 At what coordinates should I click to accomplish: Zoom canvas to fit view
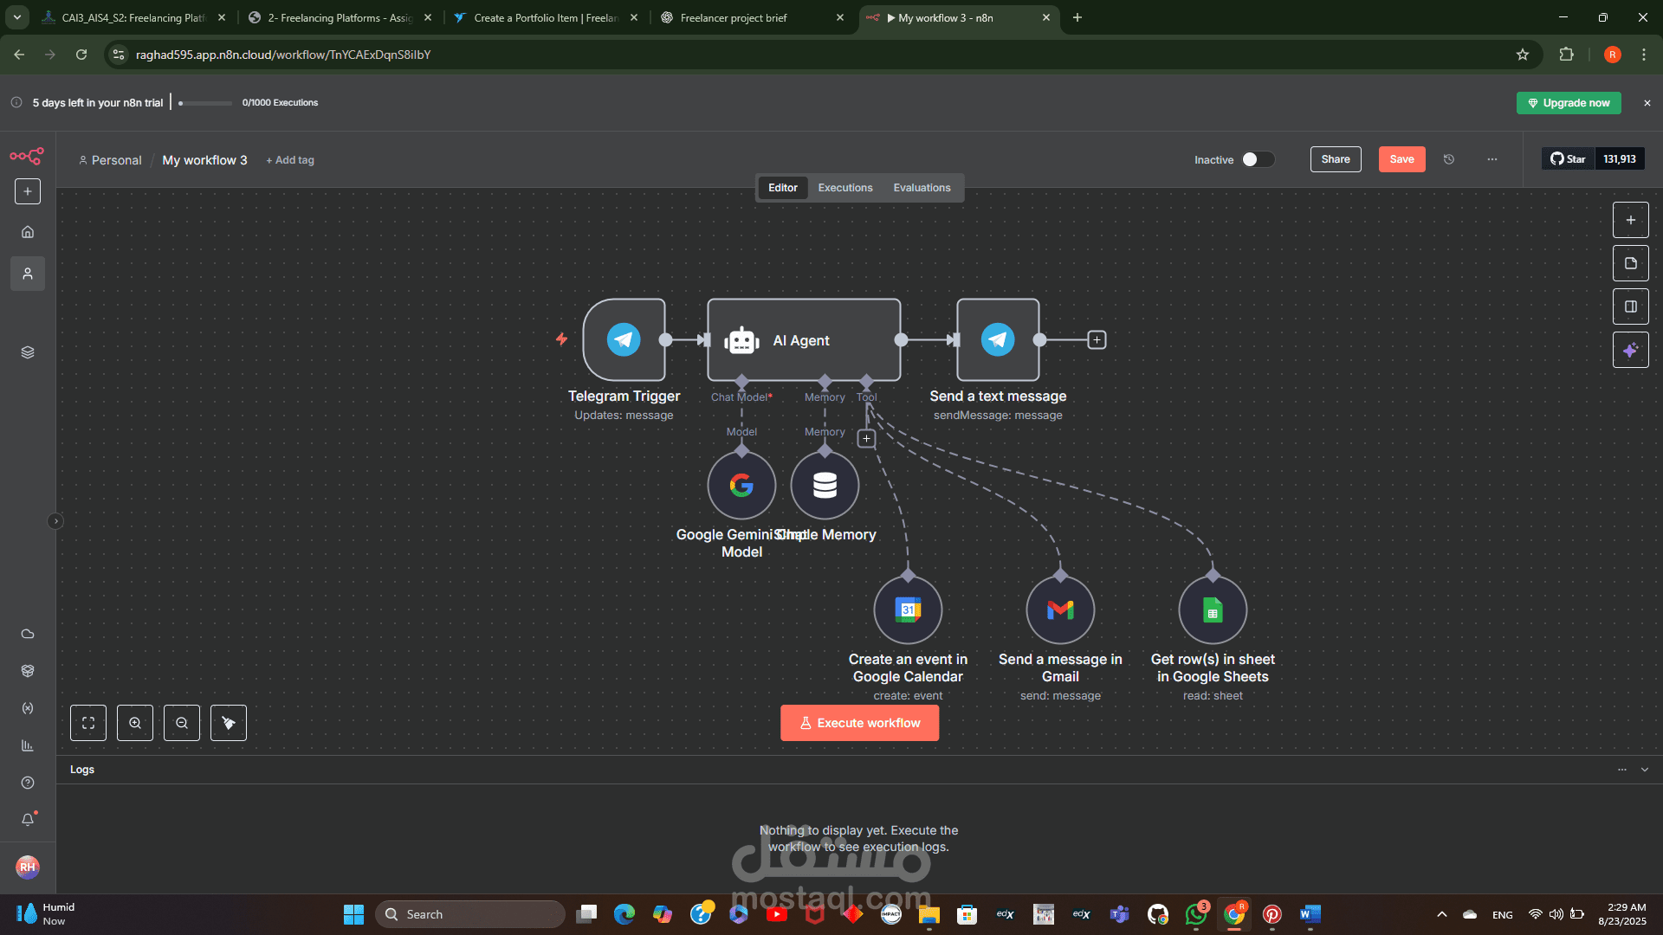tap(88, 723)
